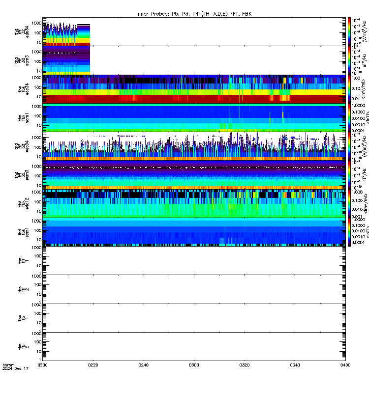Click the "hhmm" axis unit label
The height and width of the screenshot is (393, 369).
(8, 365)
